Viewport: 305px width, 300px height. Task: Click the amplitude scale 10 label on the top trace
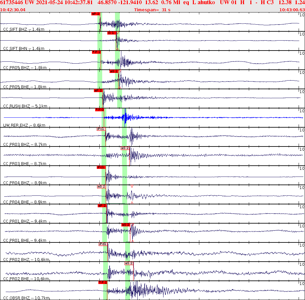[x=302, y=15]
